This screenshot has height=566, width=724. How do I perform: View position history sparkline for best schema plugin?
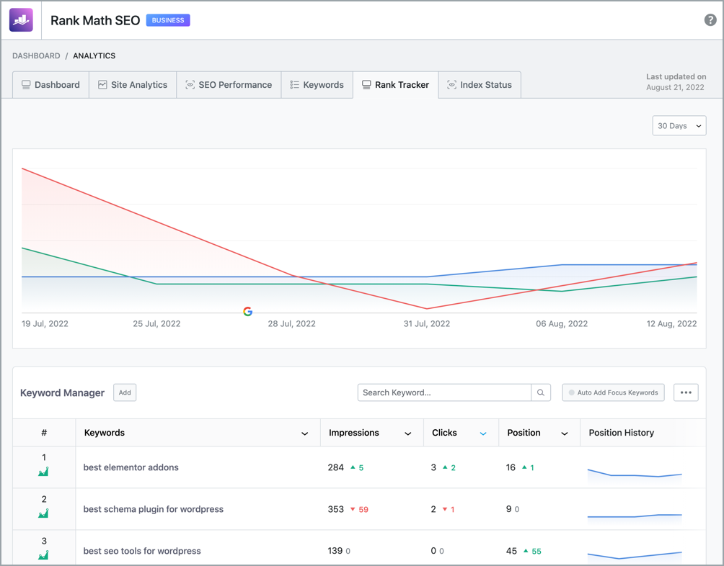[635, 517]
